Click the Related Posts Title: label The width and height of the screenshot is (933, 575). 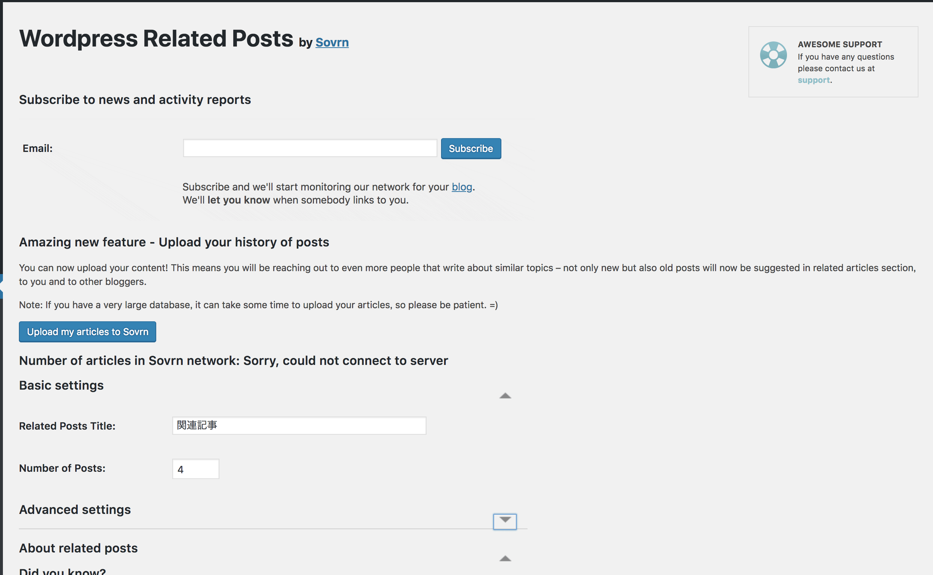(67, 426)
